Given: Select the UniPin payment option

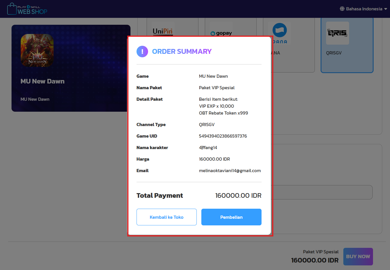Looking at the screenshot, I should point(173,27).
